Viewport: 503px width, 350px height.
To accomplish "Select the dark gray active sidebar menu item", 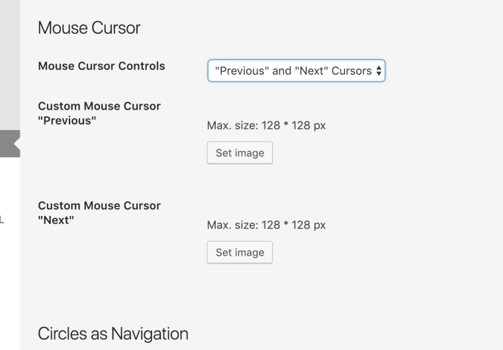I will click(7, 143).
